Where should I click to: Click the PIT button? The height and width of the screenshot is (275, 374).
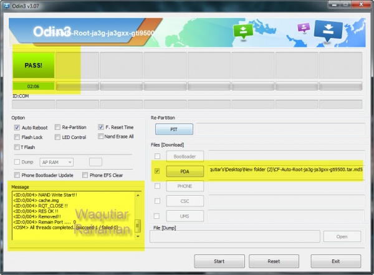(x=174, y=129)
